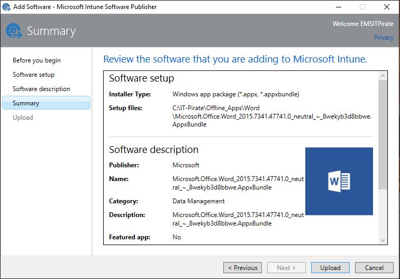Click the Previous button
400x279 pixels.
pos(242,268)
